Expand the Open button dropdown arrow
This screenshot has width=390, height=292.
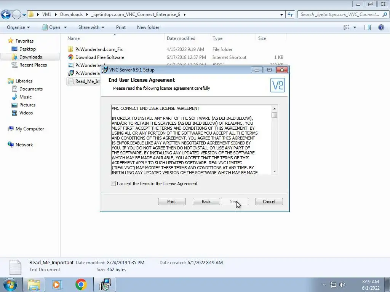tap(65, 27)
